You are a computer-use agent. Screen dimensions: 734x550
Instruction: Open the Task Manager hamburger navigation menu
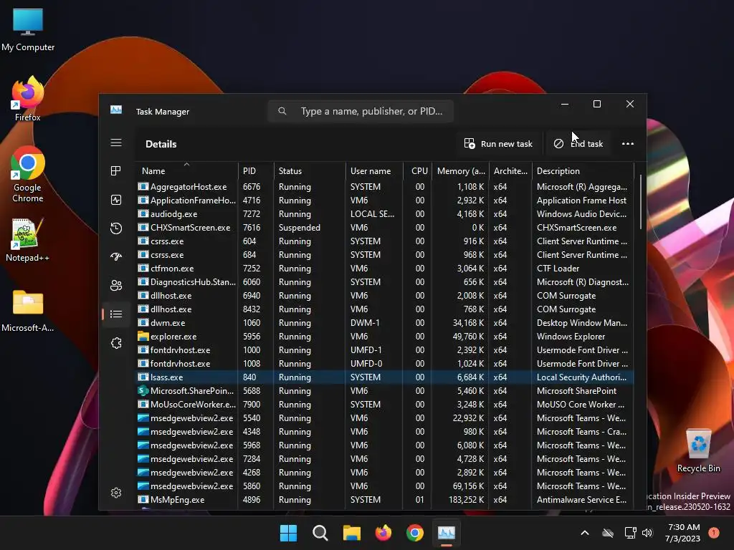pyautogui.click(x=116, y=143)
